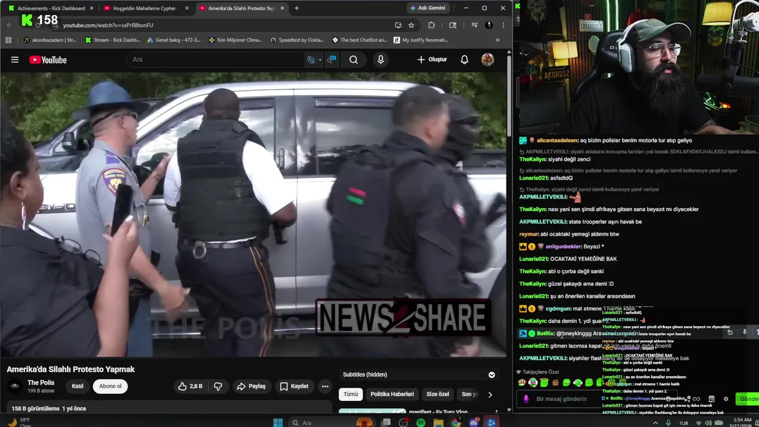Open the Chrome three-dot menu

click(503, 25)
